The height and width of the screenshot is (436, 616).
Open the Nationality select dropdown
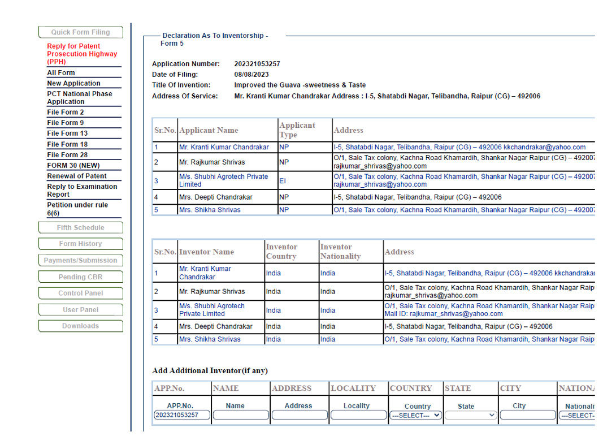point(576,415)
